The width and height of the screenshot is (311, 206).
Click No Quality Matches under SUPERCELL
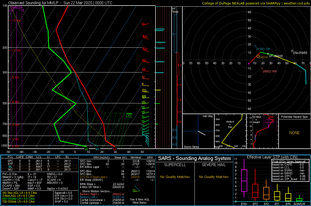(x=175, y=177)
